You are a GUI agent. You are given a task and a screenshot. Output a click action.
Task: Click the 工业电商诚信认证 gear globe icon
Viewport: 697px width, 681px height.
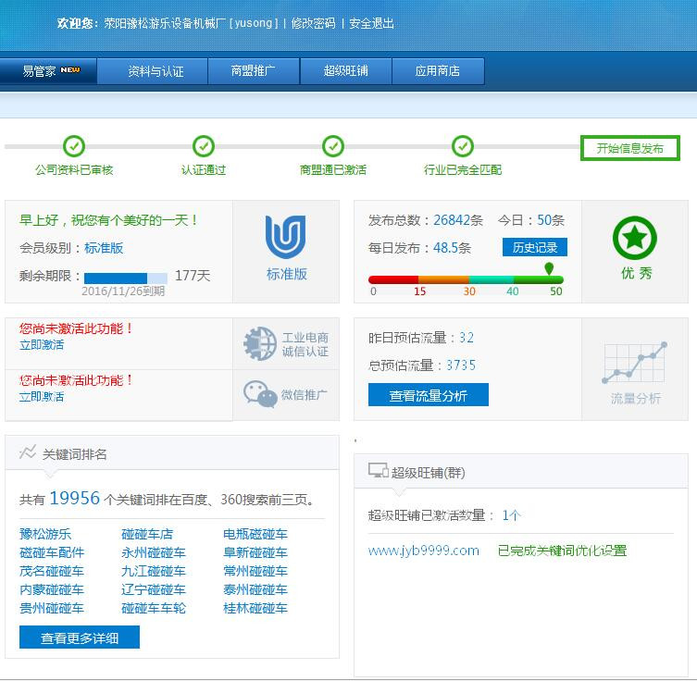pos(260,343)
